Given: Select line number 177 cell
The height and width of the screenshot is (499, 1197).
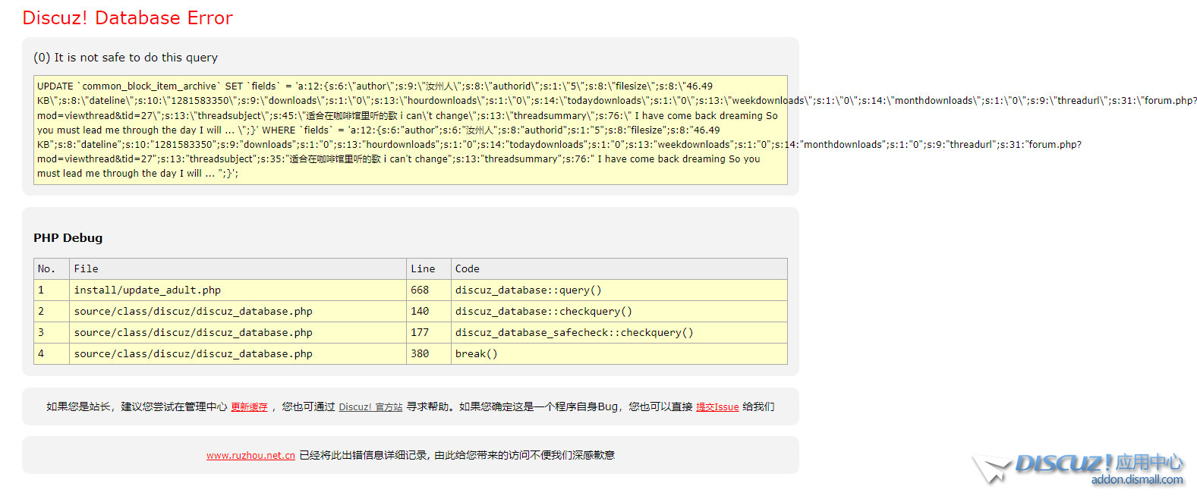Looking at the screenshot, I should 429,333.
